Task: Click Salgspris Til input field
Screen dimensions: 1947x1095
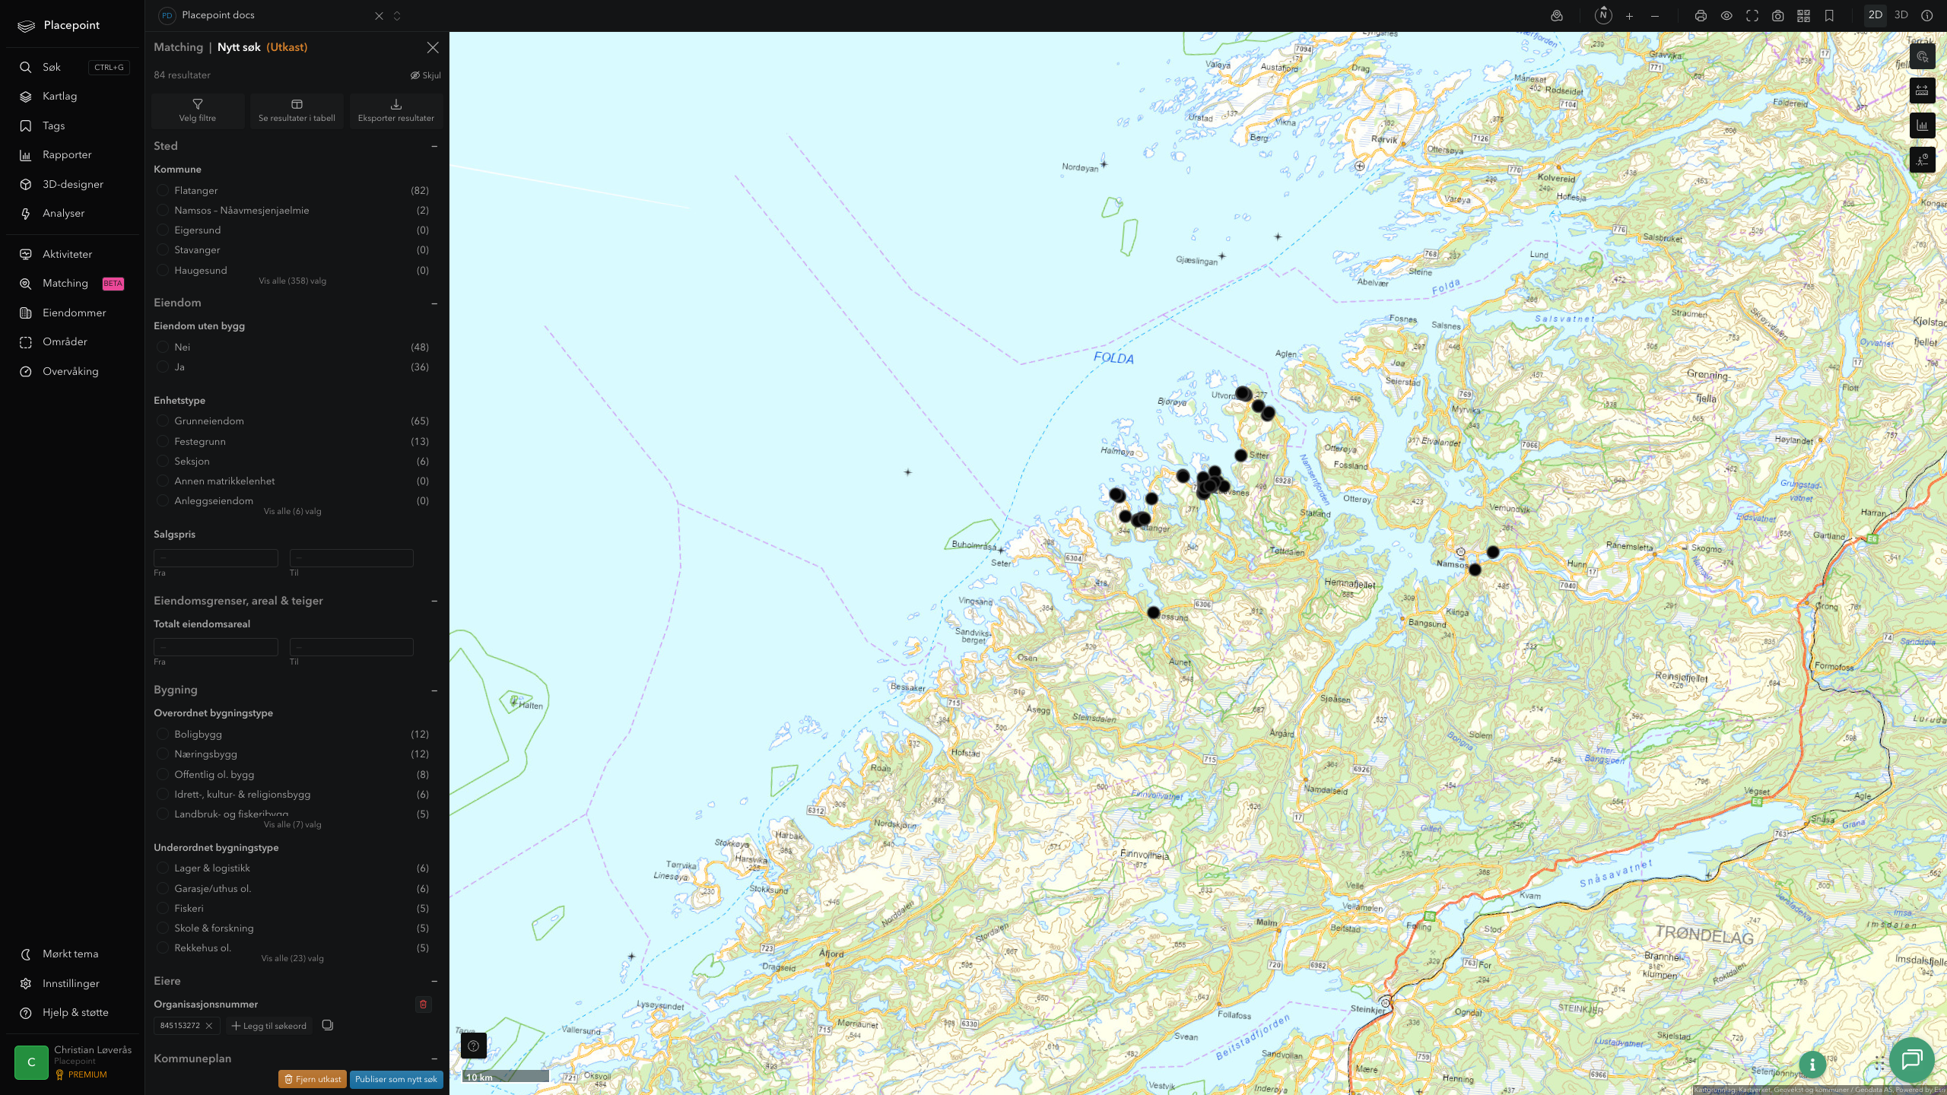Action: pyautogui.click(x=351, y=558)
